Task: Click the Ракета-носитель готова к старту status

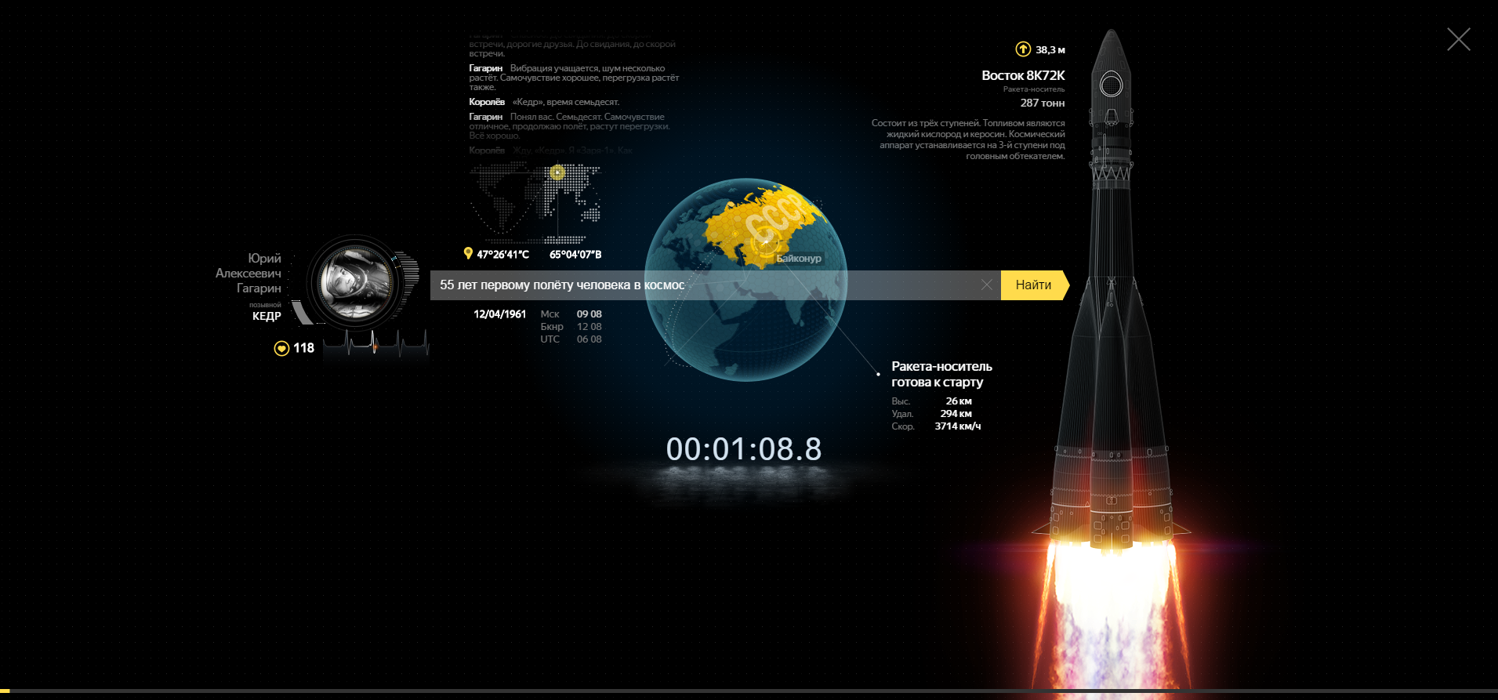Action: click(x=941, y=374)
